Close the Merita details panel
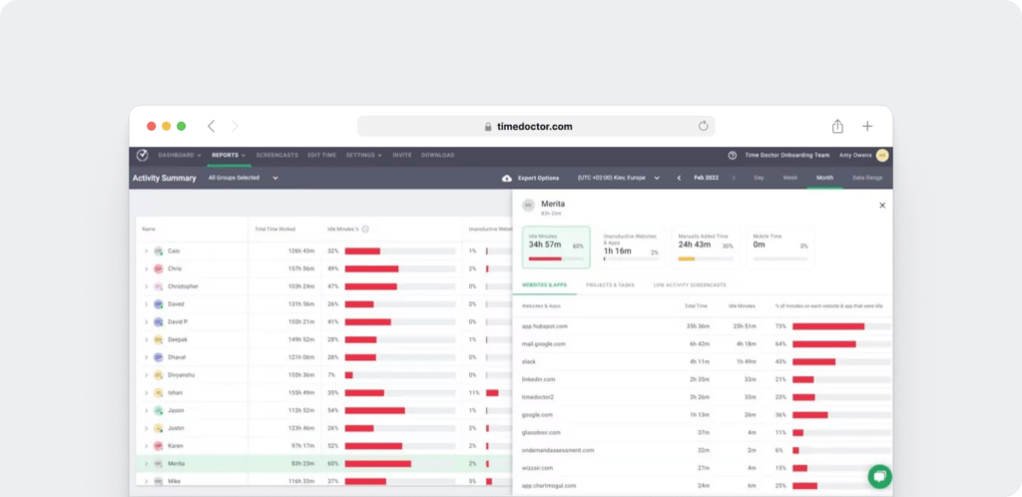1022x497 pixels. pos(882,206)
